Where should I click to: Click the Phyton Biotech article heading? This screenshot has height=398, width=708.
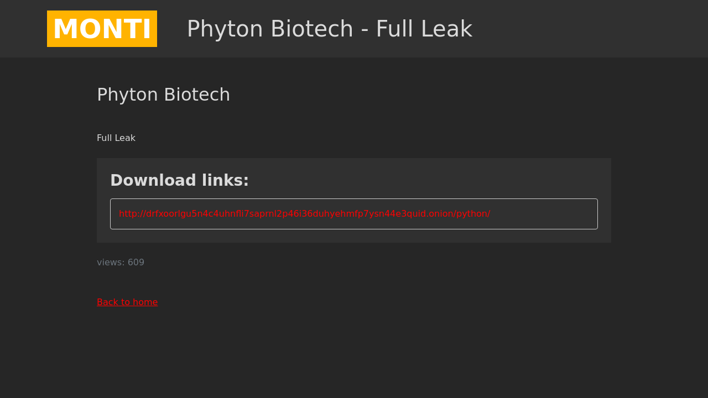(x=163, y=95)
